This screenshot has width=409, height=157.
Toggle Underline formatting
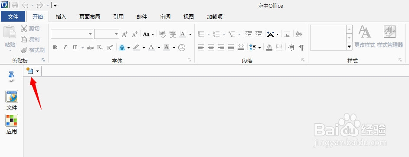click(75, 48)
